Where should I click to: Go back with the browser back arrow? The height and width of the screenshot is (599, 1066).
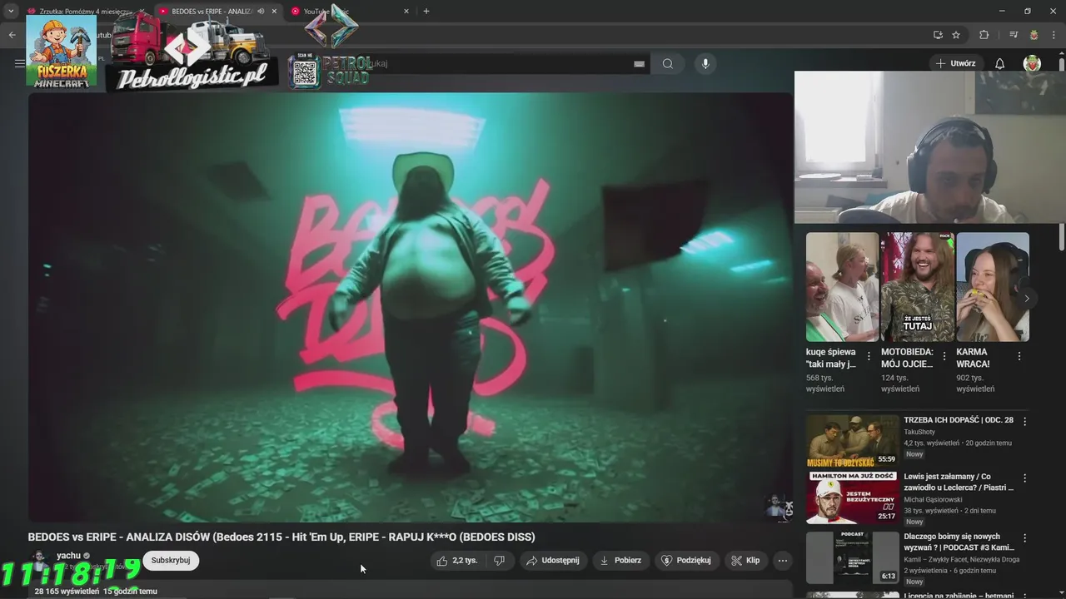[12, 35]
